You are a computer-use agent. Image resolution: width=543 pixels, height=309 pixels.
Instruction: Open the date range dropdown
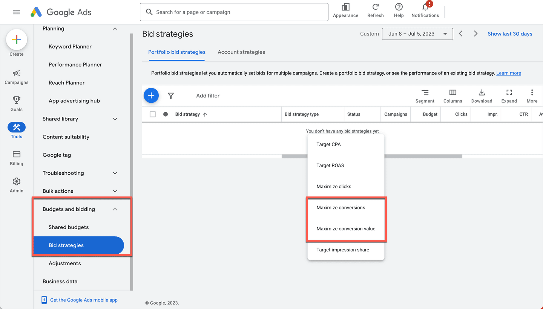click(x=417, y=34)
